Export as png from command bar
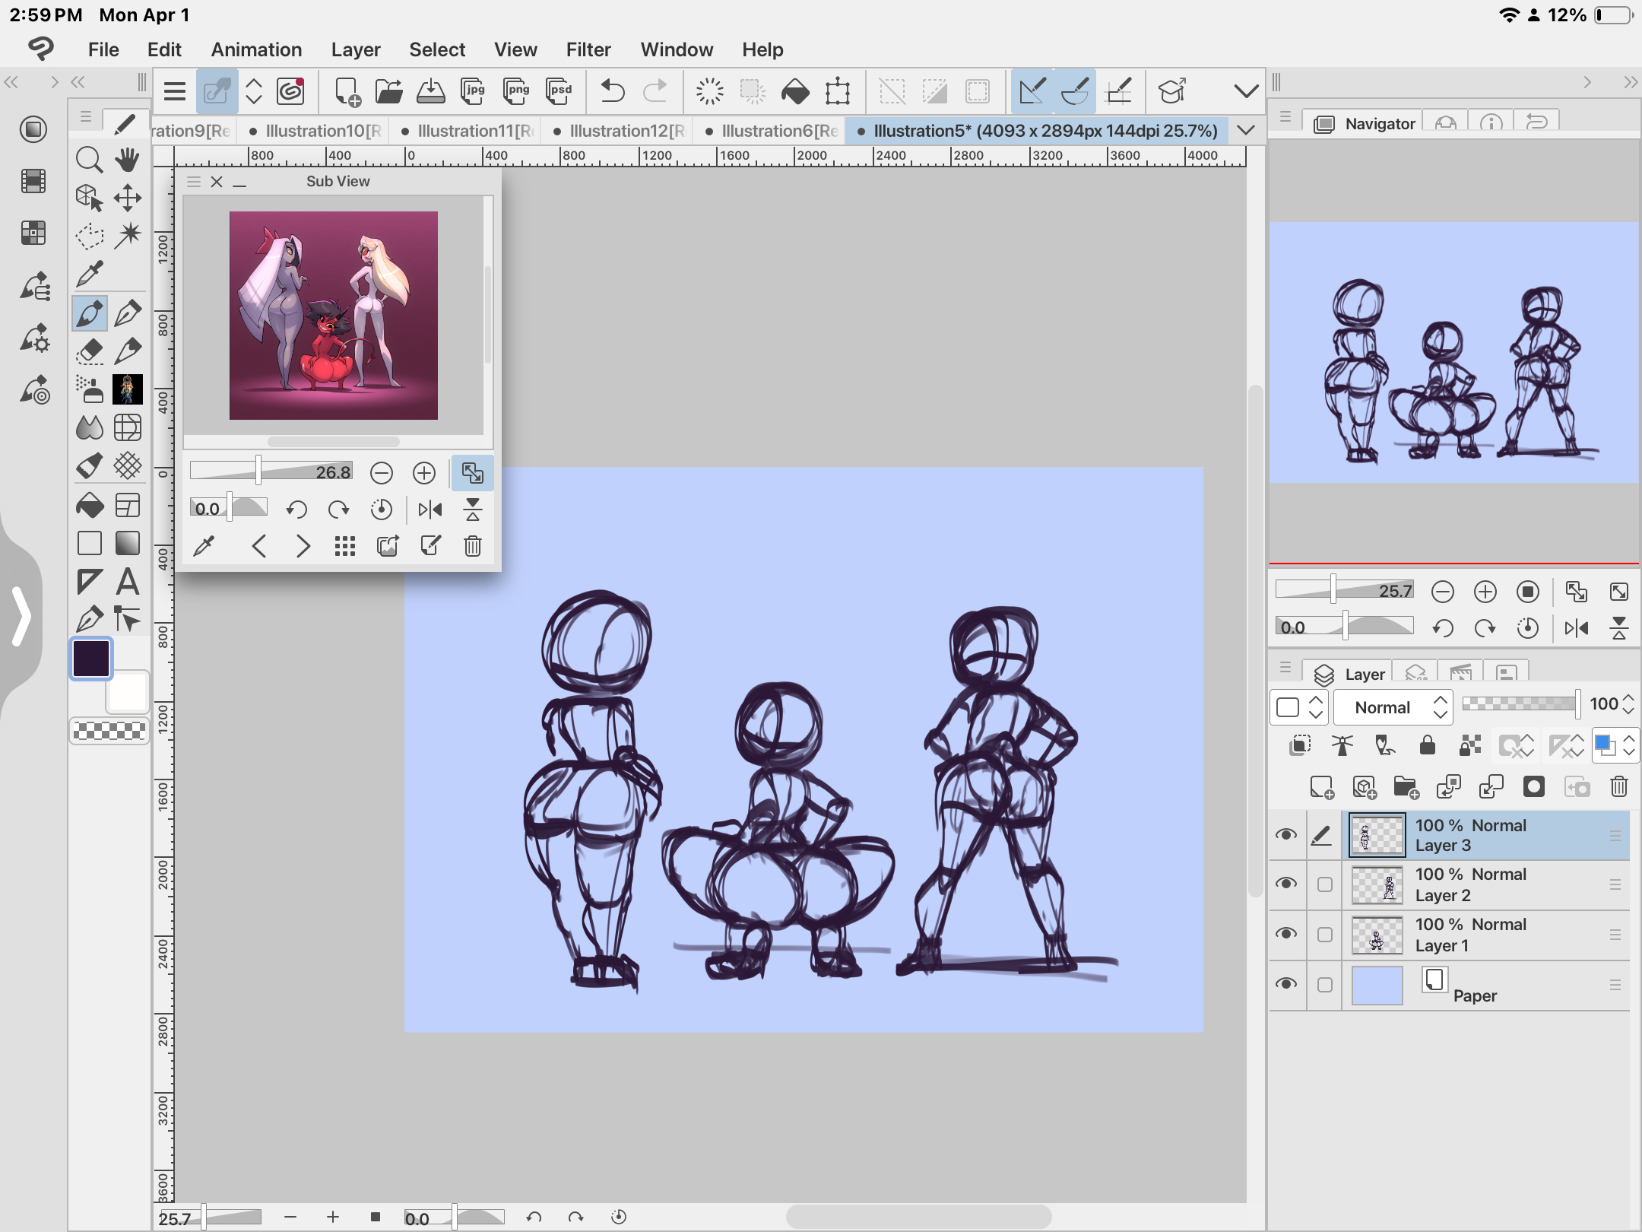The width and height of the screenshot is (1642, 1232). (x=516, y=92)
